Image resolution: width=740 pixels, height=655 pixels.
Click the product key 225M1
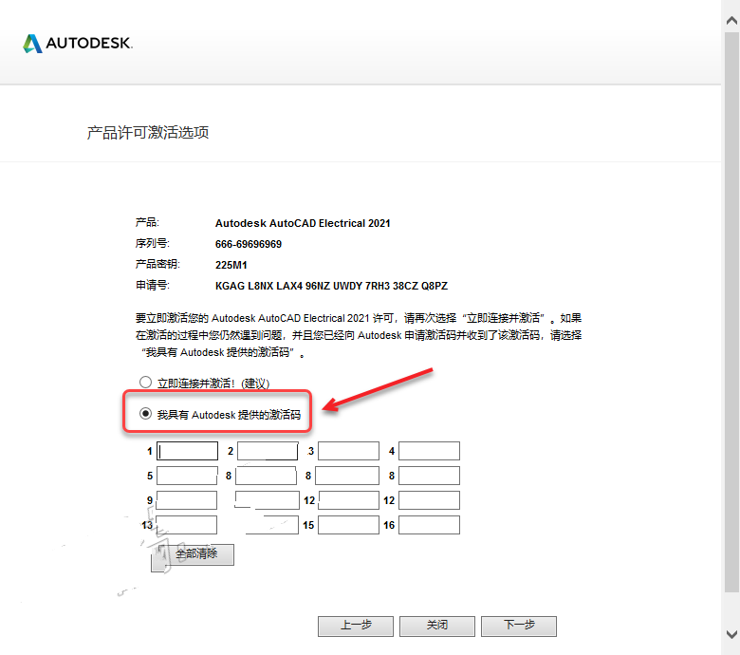coord(231,265)
